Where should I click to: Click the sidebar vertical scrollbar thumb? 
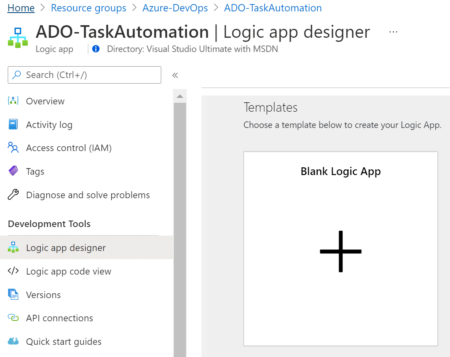click(180, 229)
